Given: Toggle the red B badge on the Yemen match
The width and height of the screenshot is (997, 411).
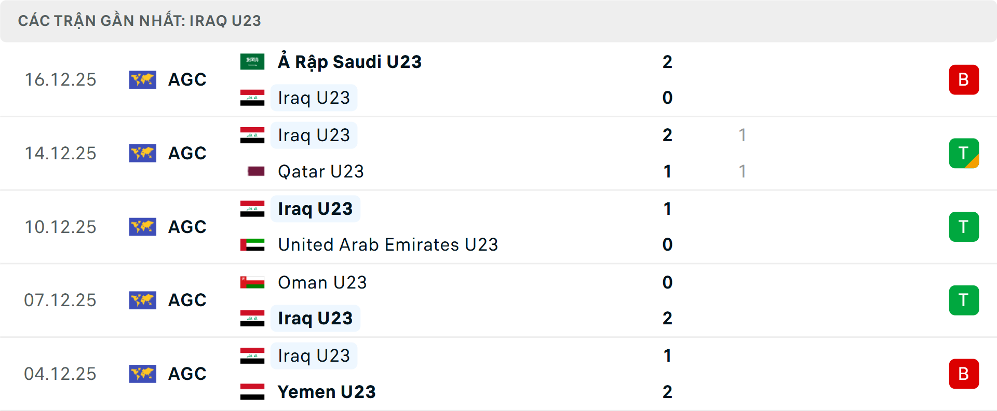Looking at the screenshot, I should tap(964, 374).
